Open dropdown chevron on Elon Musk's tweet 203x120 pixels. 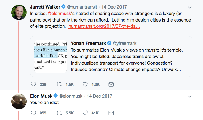coord(190,96)
